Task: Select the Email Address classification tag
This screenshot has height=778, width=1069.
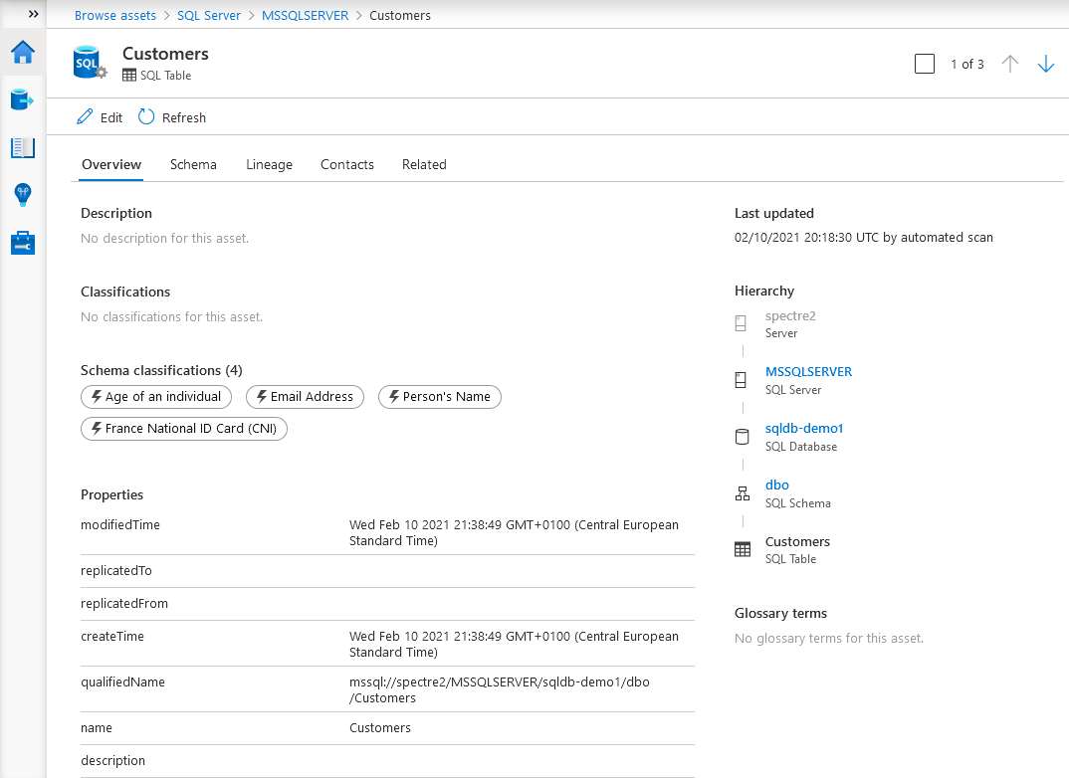Action: pyautogui.click(x=305, y=397)
